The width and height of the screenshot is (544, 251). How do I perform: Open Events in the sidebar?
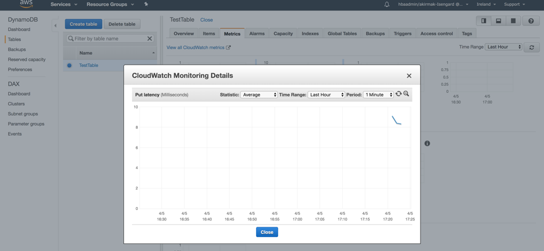point(15,134)
